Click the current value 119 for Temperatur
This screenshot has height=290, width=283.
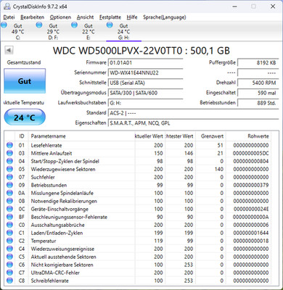[x=158, y=241]
